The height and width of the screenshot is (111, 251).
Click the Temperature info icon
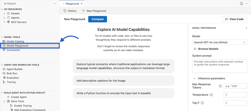[x=211, y=95]
